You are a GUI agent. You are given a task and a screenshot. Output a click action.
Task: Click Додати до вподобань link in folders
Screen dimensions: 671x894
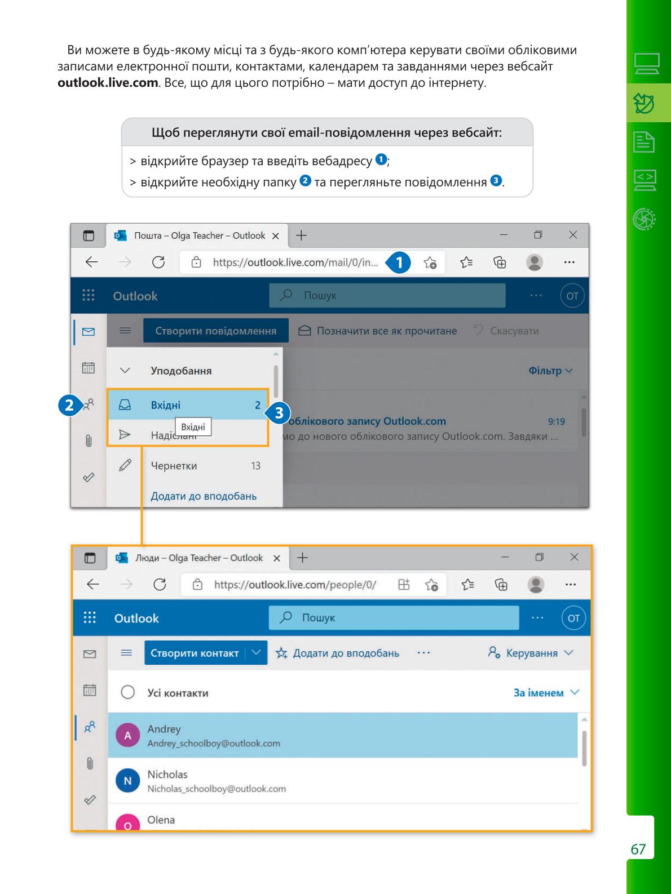pyautogui.click(x=204, y=496)
